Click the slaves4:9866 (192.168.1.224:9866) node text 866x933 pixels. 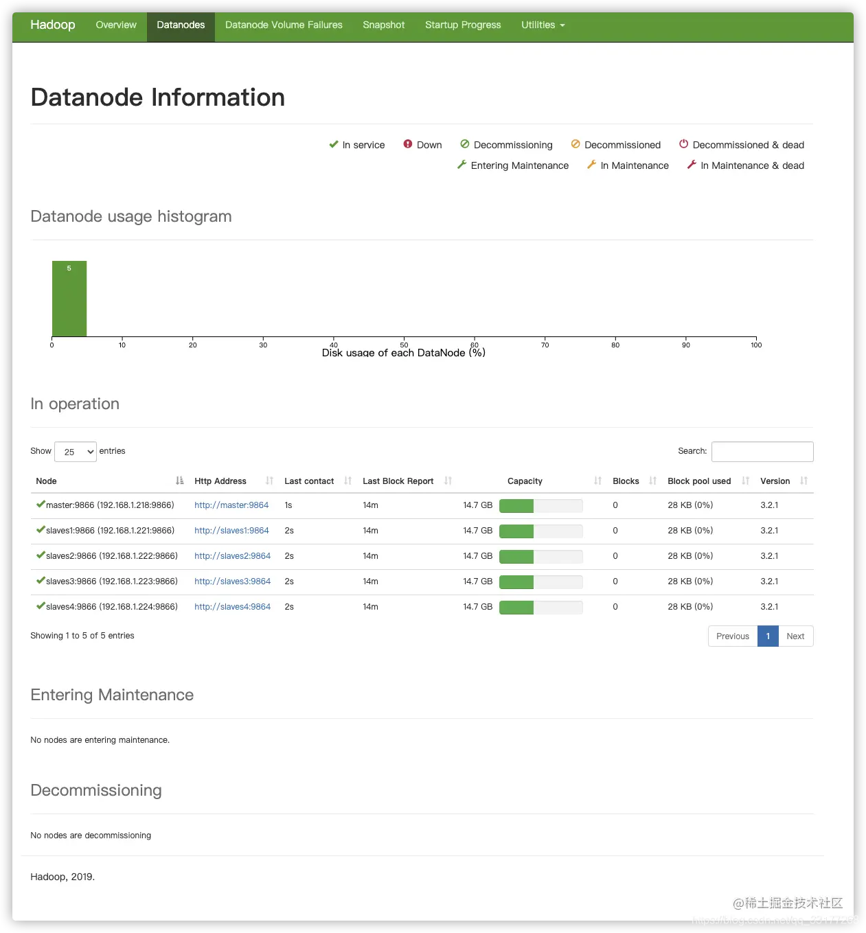[112, 607]
